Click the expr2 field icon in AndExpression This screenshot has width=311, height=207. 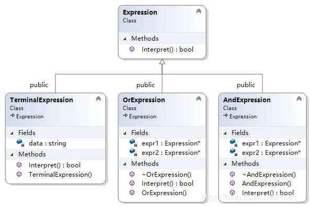[234, 152]
